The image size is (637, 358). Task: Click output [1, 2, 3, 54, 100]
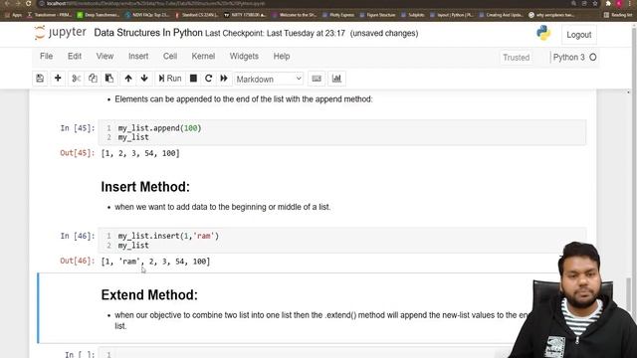[140, 153]
